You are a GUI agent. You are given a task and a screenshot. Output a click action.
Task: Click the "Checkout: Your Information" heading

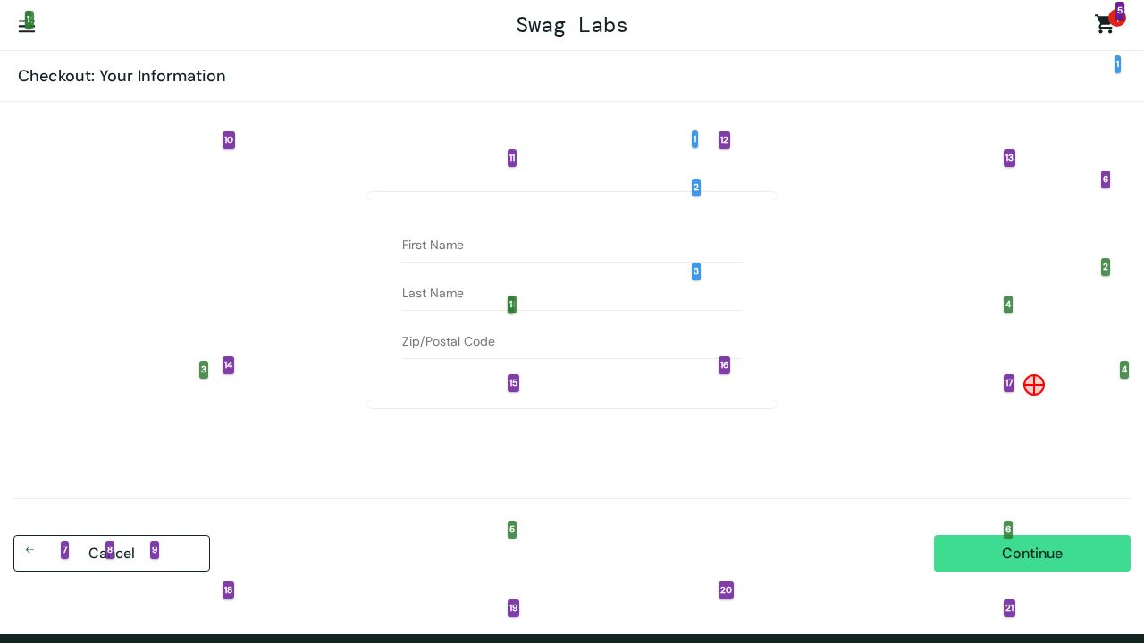pos(122,76)
